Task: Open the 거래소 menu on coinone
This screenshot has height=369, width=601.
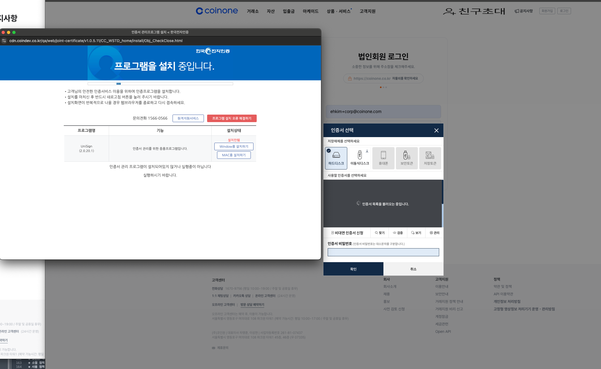Action: click(253, 11)
